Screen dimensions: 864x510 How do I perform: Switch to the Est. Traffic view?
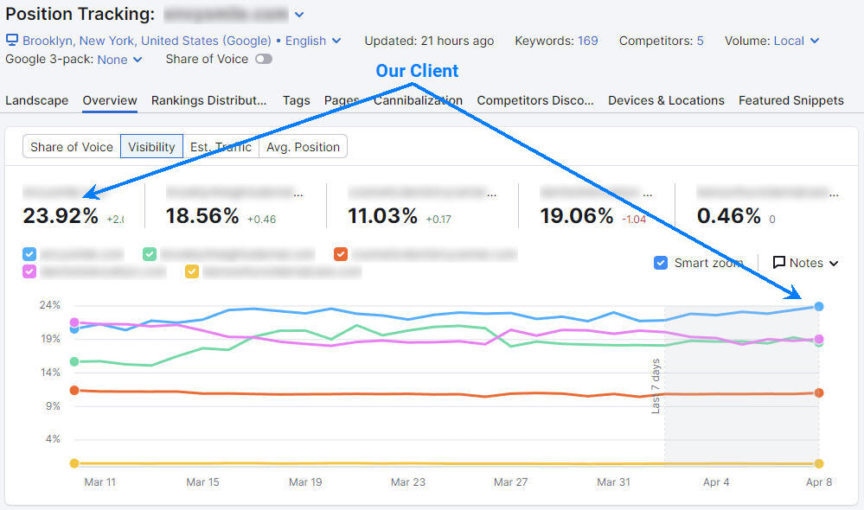coord(220,146)
